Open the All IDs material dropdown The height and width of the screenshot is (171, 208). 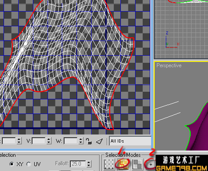(x=130, y=141)
